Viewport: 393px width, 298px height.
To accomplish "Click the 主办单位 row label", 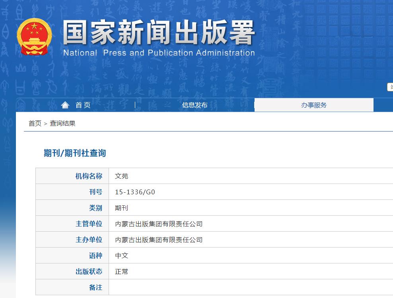I will coord(89,239).
